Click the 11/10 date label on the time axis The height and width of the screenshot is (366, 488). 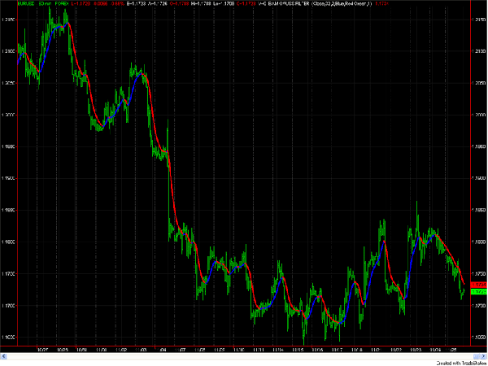click(238, 350)
